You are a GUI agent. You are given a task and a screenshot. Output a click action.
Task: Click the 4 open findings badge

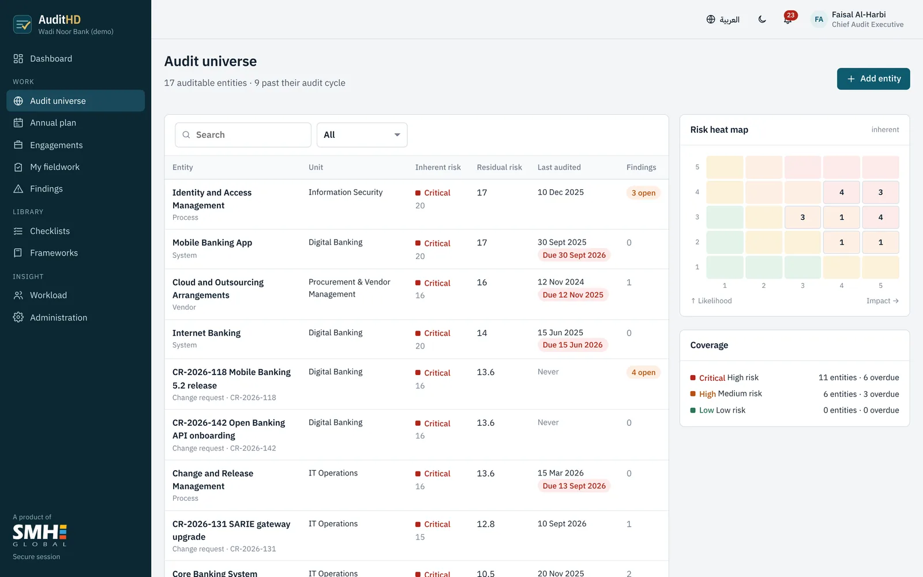643,373
